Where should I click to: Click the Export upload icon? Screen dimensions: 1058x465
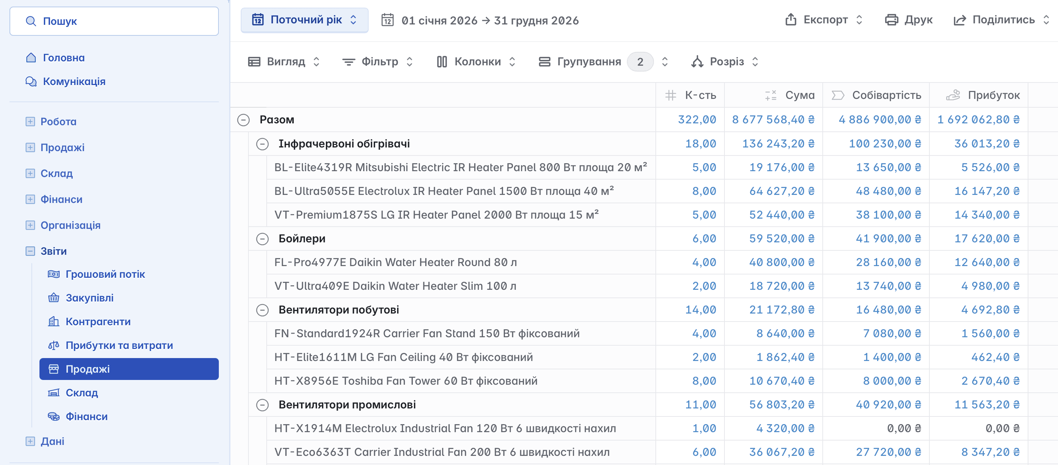coord(791,20)
